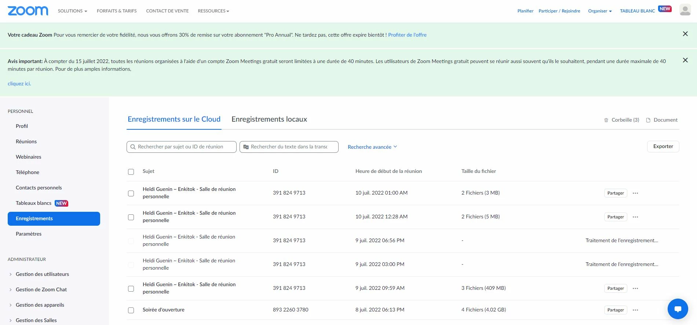Click the Heure de début de la réunion header
The image size is (697, 325).
tap(388, 171)
